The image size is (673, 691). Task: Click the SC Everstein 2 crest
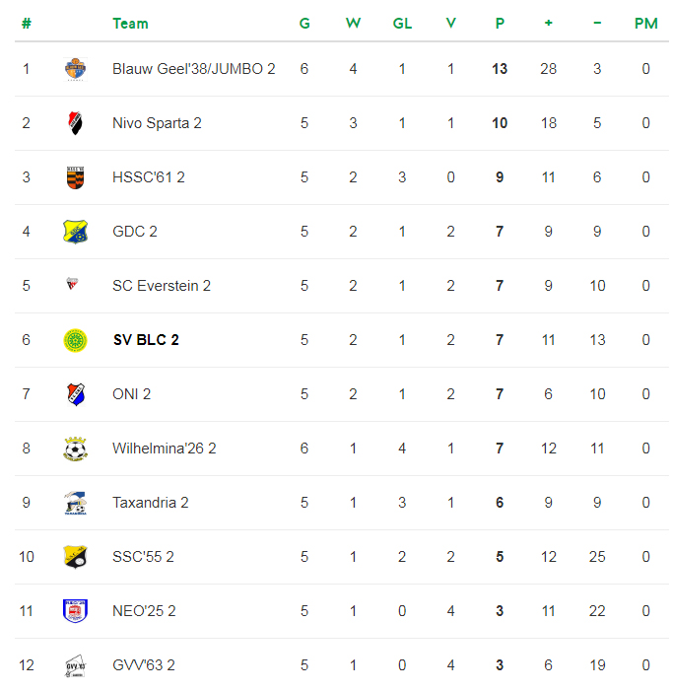(75, 286)
